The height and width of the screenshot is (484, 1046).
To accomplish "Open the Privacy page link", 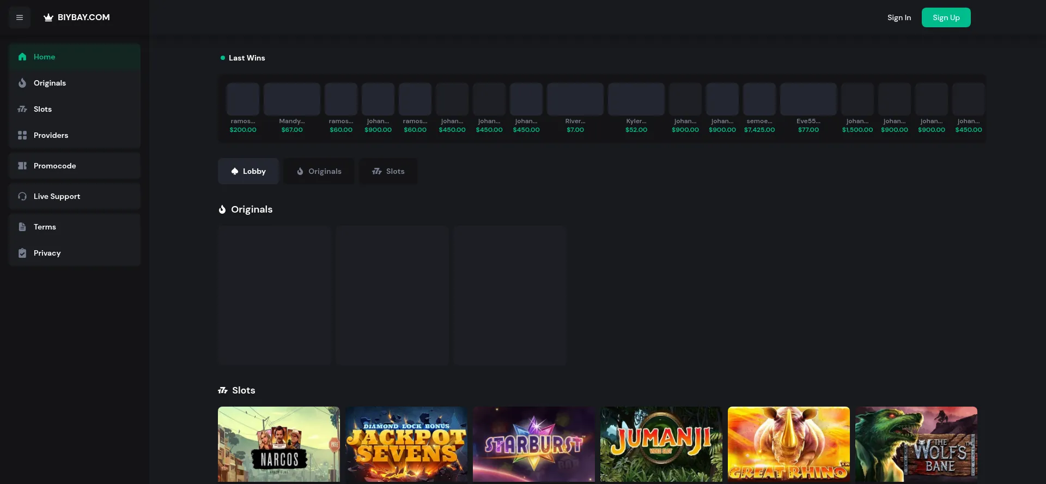I will coord(75,253).
